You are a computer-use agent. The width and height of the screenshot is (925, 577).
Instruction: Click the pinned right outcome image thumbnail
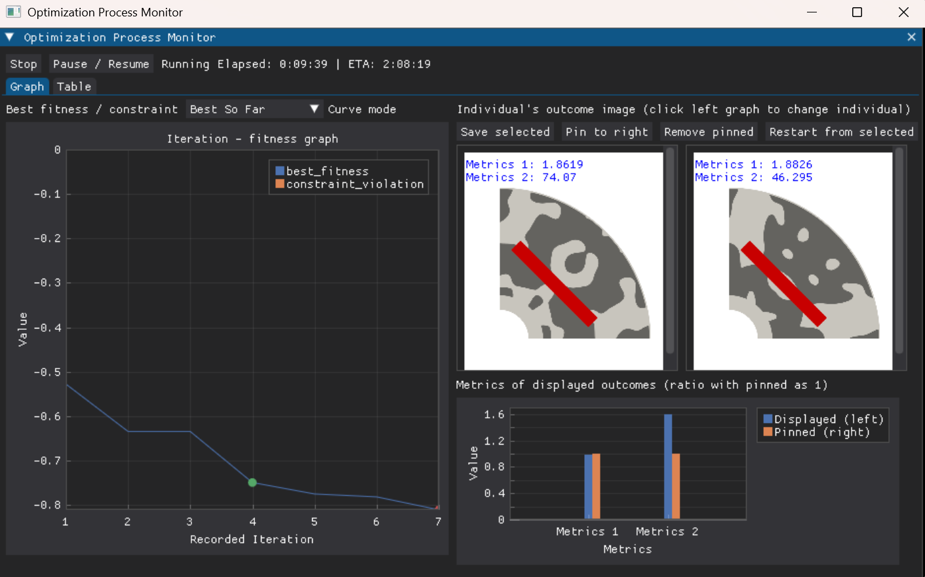793,261
